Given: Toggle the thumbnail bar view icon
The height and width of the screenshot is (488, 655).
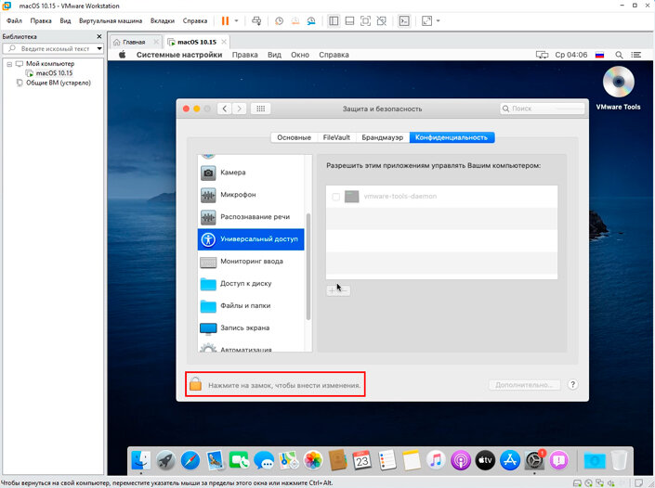Looking at the screenshot, I should [349, 20].
